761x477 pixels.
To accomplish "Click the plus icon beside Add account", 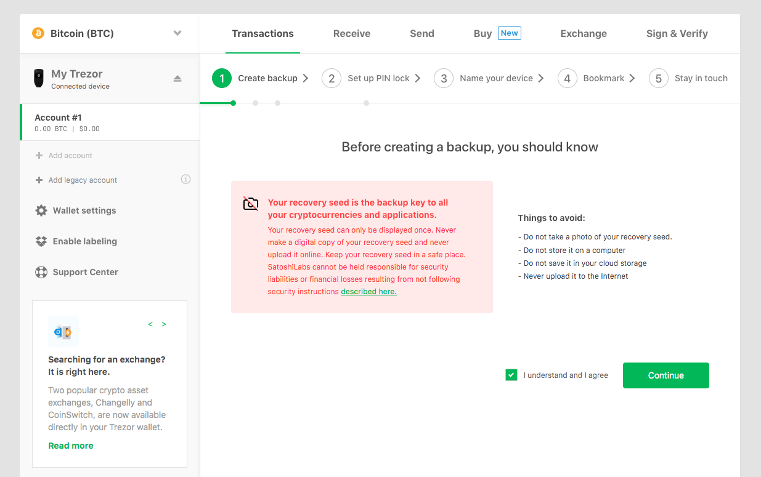I will (39, 156).
